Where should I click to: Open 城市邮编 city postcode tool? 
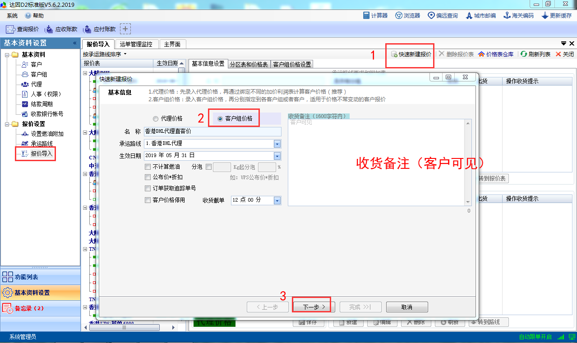481,15
